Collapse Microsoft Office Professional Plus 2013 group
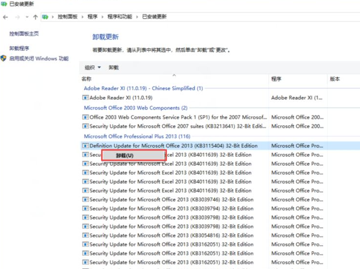Image resolution: width=360 pixels, height=269 pixels. pyautogui.click(x=137, y=136)
